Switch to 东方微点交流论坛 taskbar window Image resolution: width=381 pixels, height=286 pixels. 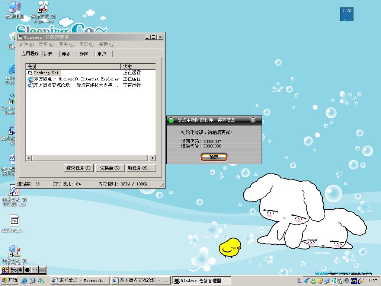pos(141,280)
